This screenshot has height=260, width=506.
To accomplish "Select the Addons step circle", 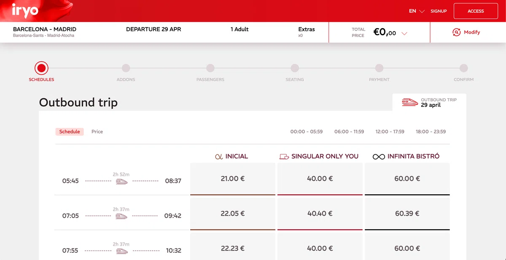I will tap(126, 68).
